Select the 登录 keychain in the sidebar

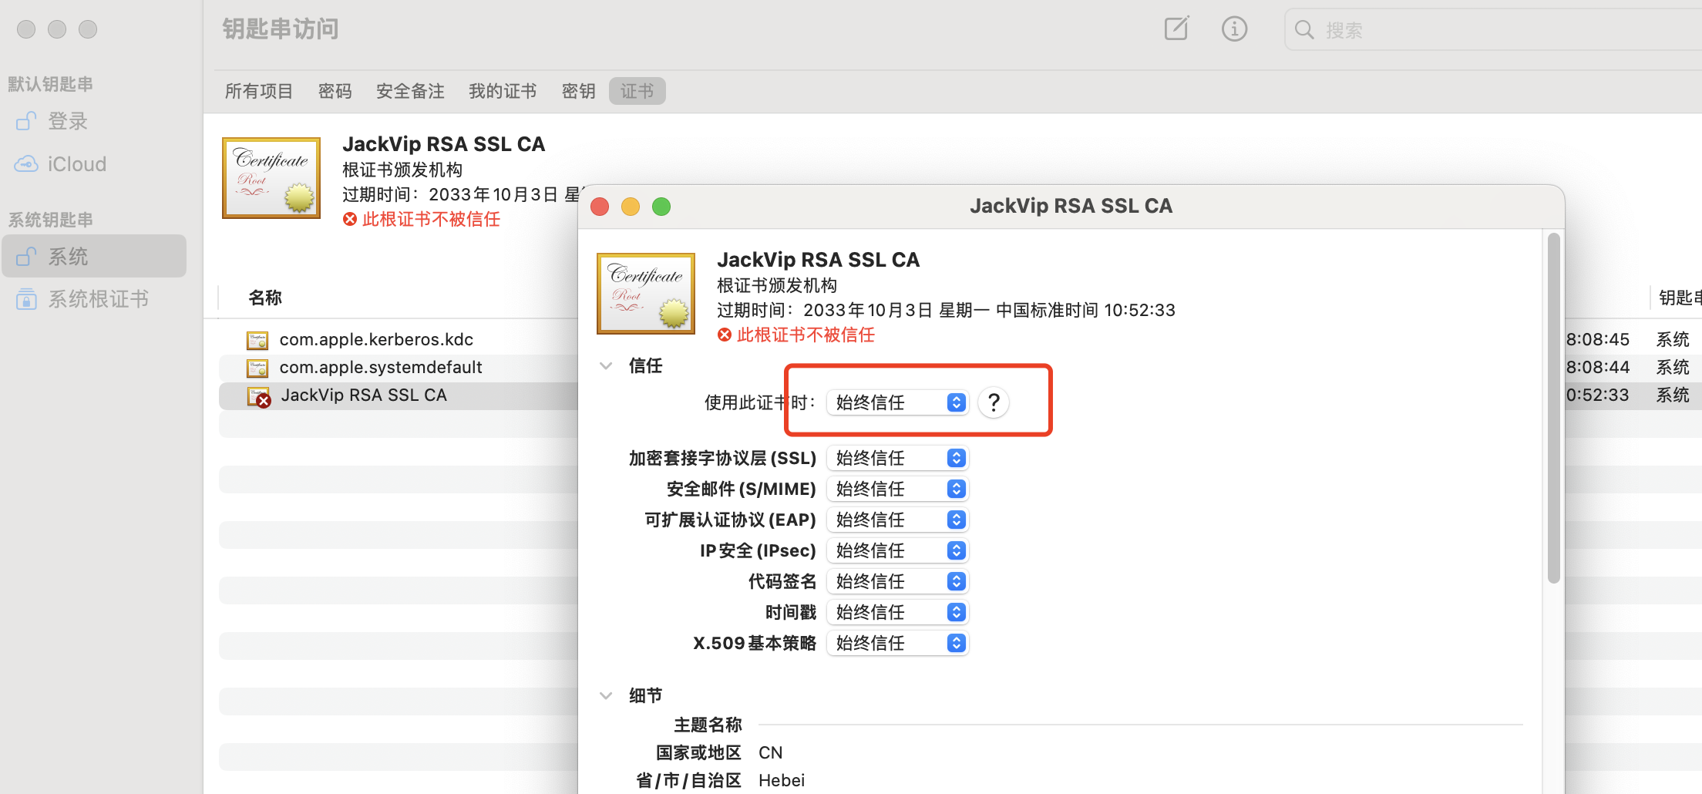pyautogui.click(x=68, y=121)
